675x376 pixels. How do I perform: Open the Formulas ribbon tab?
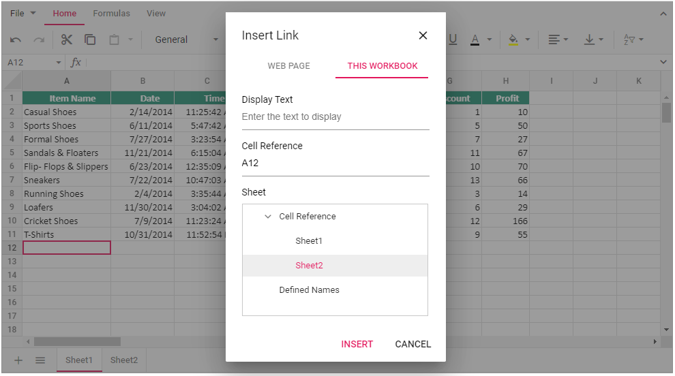coord(111,14)
